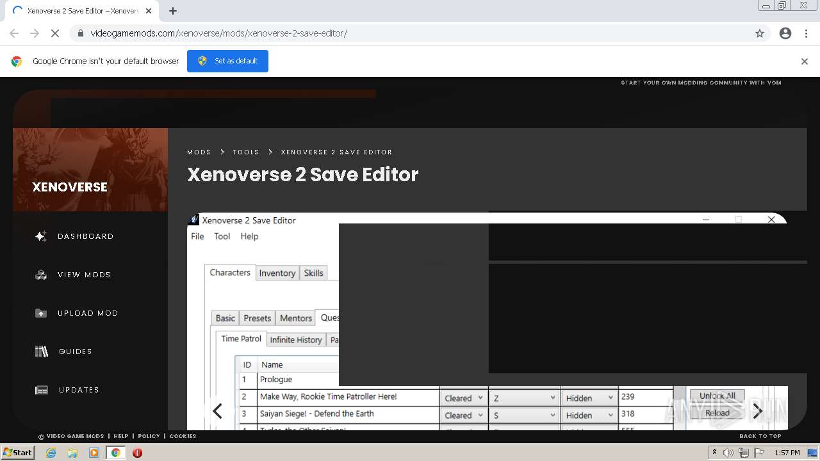
Task: Open the Guides books icon
Action: 42,352
